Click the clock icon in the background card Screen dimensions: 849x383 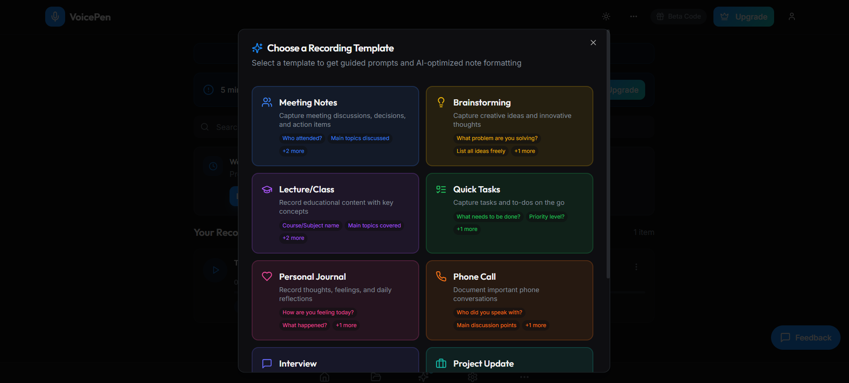pos(213,166)
